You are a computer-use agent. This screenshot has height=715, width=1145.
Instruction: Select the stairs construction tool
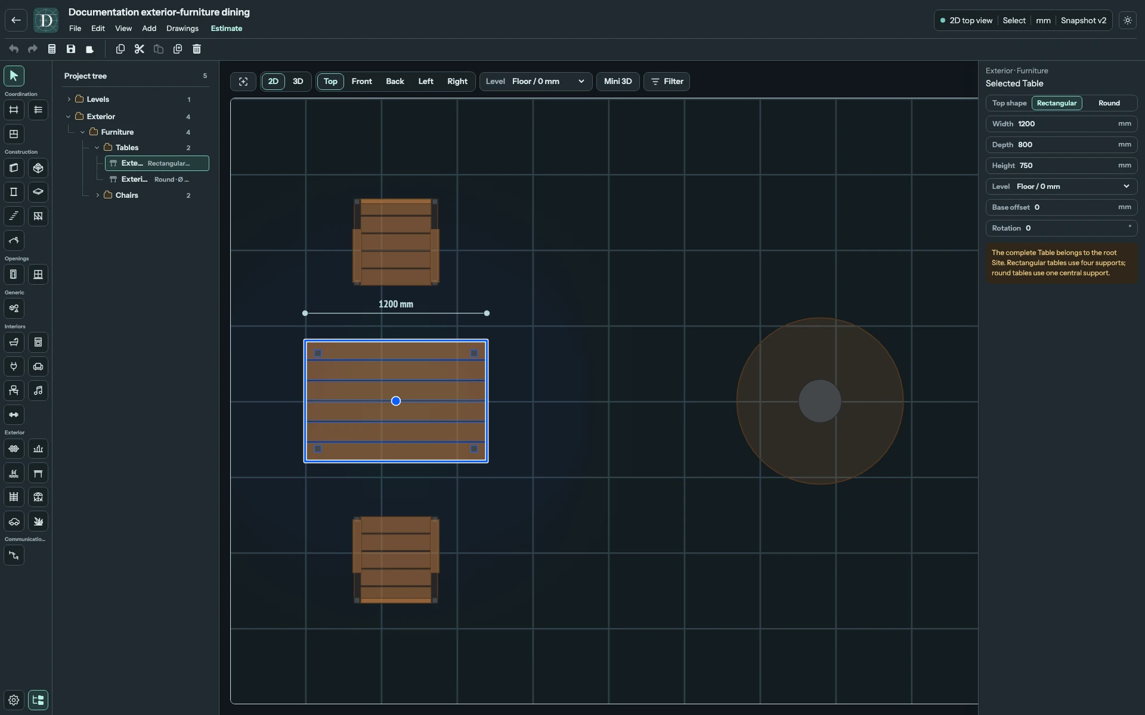coord(14,216)
